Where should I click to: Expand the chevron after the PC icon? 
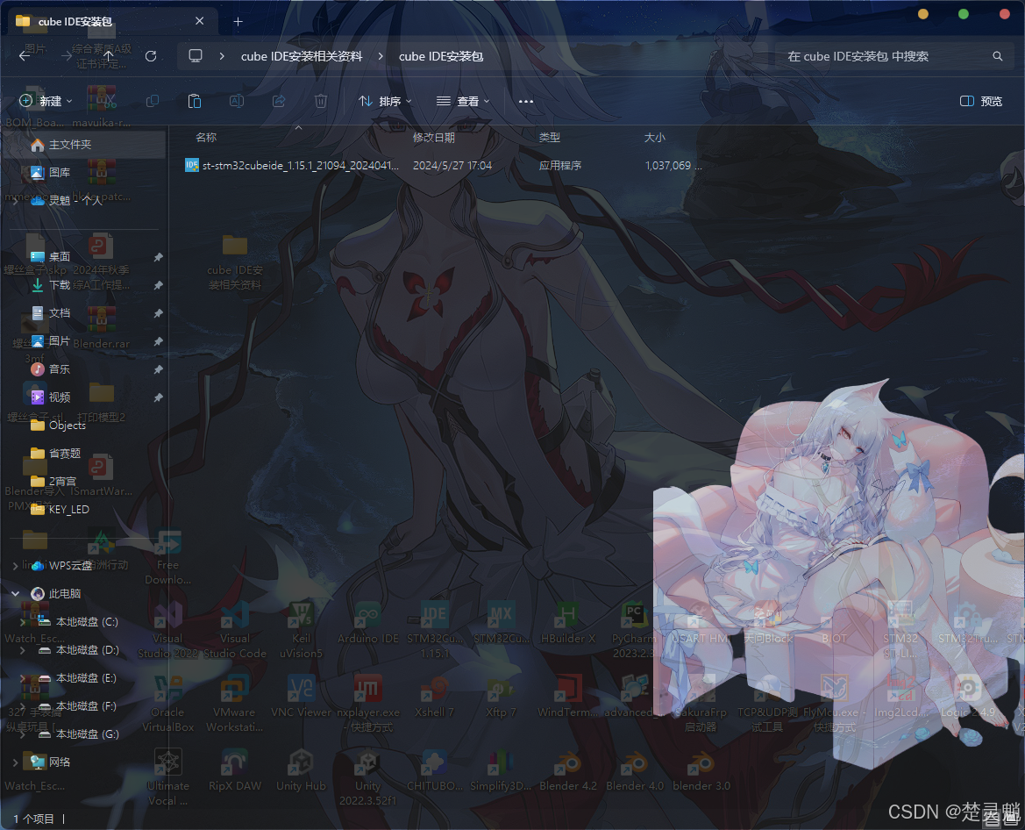tap(222, 56)
